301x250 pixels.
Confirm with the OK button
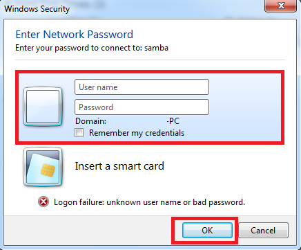[x=207, y=230]
